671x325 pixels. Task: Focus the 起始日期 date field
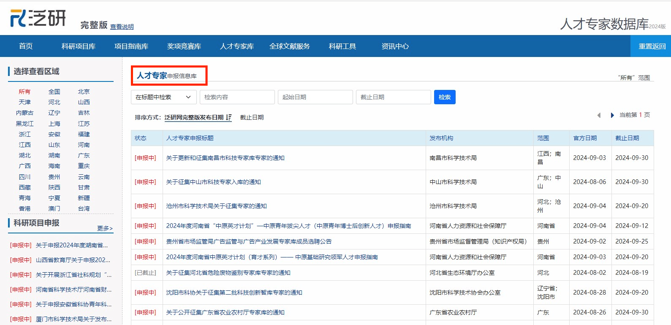315,97
